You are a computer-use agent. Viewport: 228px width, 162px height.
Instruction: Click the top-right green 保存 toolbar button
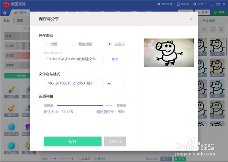[x=219, y=13]
